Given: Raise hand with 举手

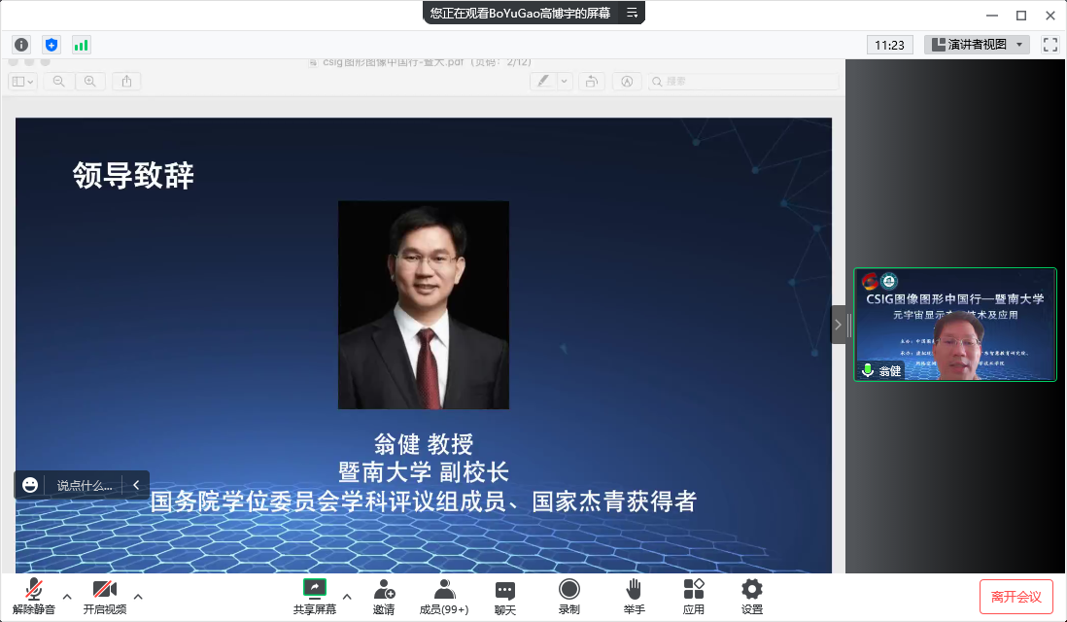Looking at the screenshot, I should coord(634,597).
